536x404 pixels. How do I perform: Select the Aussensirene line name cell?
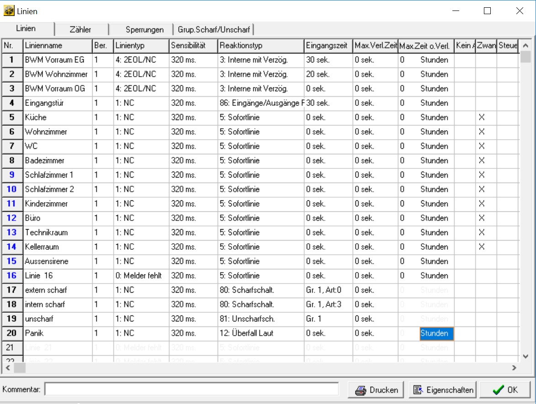click(58, 261)
